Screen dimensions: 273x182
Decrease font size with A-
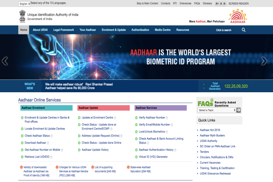pos(225,3)
